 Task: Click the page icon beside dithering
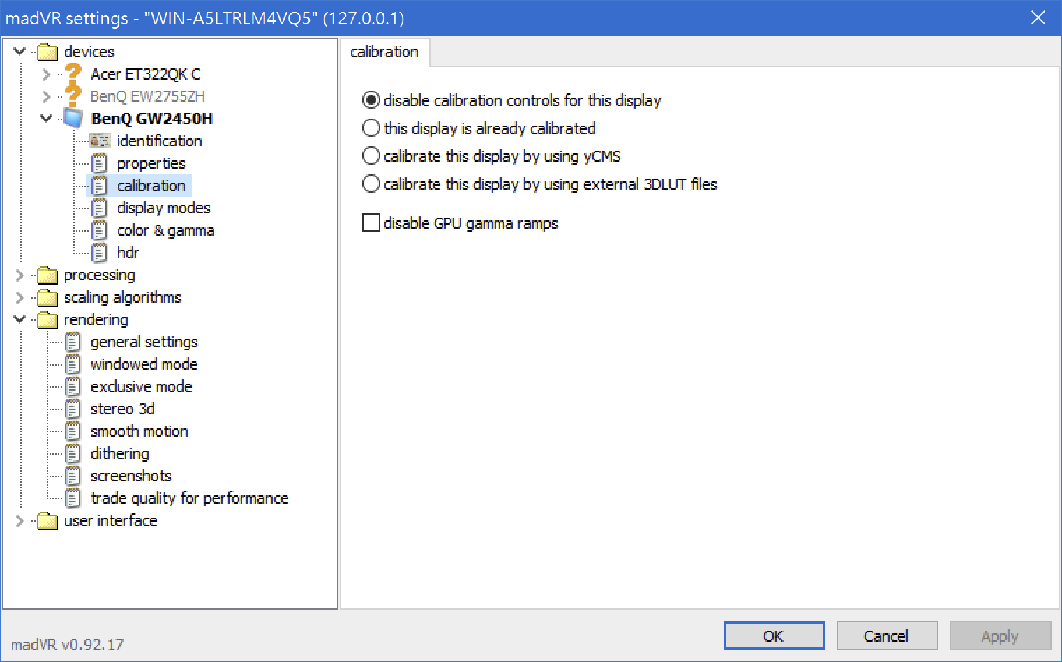[73, 453]
